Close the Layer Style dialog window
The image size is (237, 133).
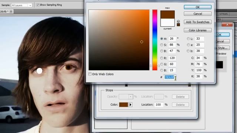click(227, 25)
